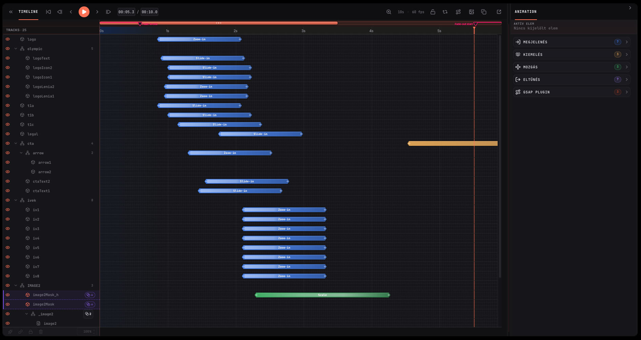Collapse the _image2 group
The width and height of the screenshot is (641, 340).
26,314
